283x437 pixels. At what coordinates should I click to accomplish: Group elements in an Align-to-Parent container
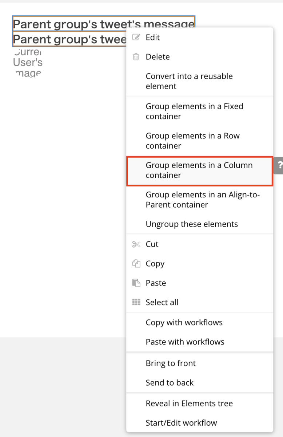[x=200, y=200]
